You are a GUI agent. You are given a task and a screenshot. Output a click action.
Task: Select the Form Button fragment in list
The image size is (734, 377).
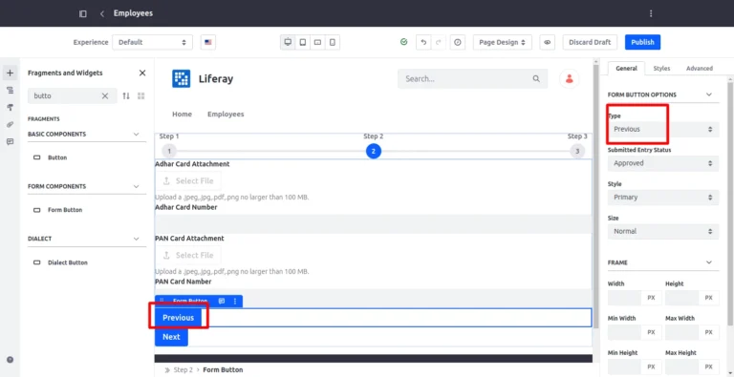(65, 210)
